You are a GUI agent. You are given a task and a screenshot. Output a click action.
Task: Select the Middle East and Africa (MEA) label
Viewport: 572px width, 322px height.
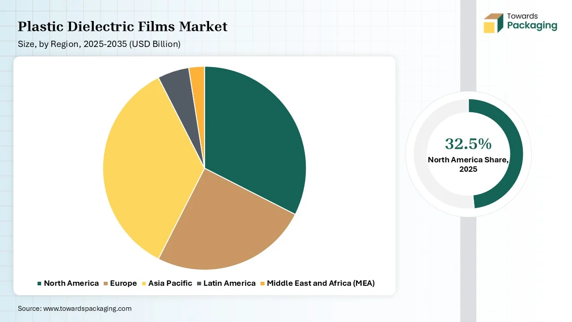(320, 283)
